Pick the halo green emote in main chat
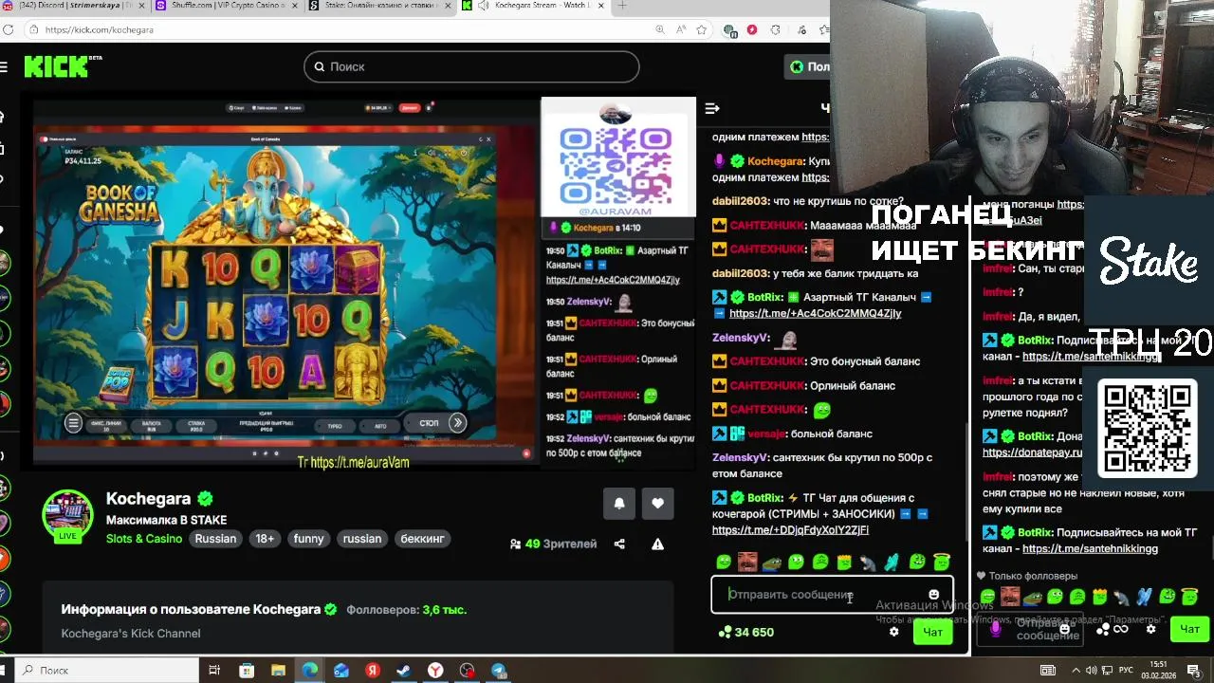This screenshot has width=1214, height=683. (x=941, y=563)
